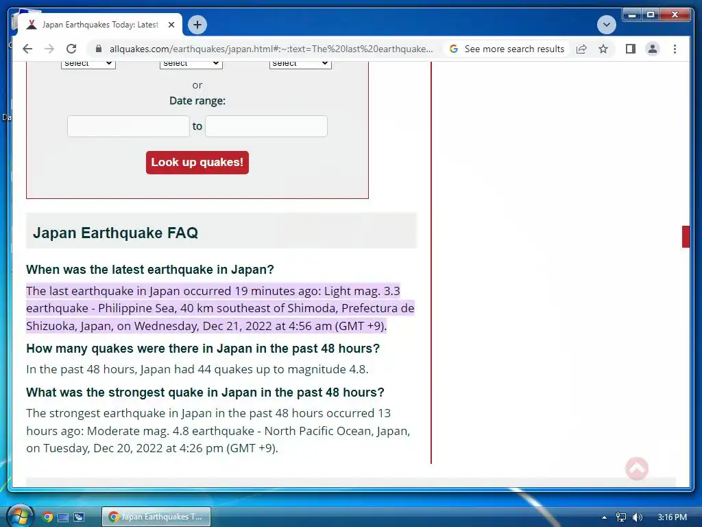Open third pinned taskbar program icon
The image size is (702, 527).
[79, 517]
